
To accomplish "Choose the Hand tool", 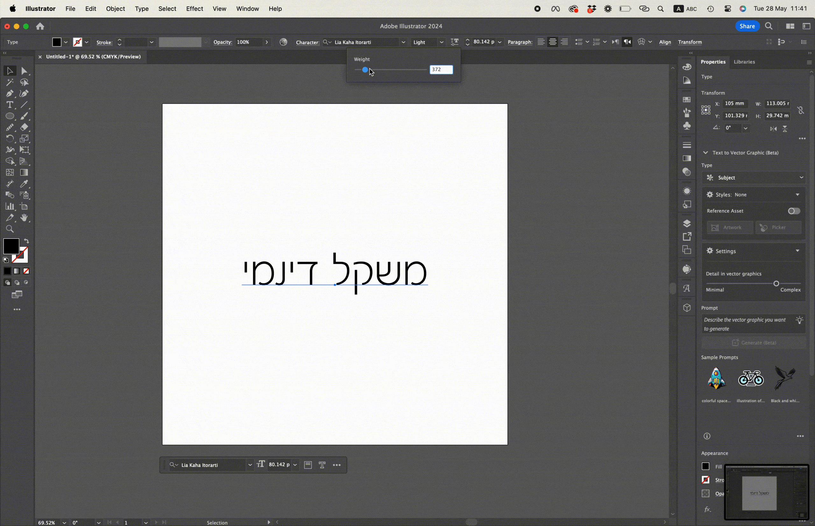I will [x=24, y=218].
